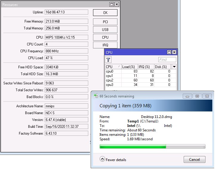Click the CPU button in Resources

105,37
